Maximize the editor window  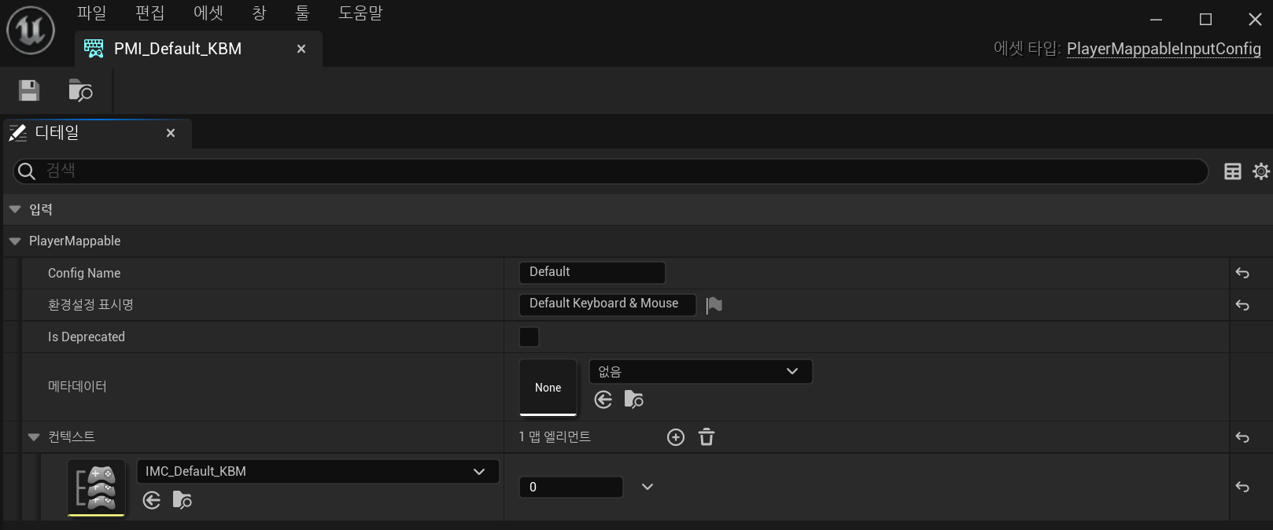[1205, 19]
